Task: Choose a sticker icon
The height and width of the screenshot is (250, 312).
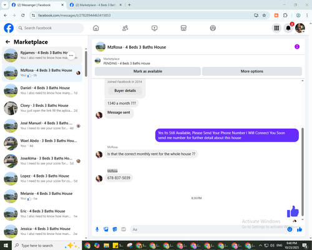Action: [115, 229]
